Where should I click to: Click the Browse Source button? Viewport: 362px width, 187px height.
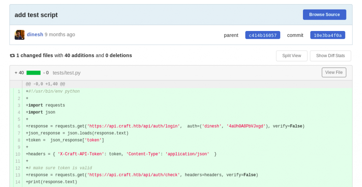tap(325, 14)
